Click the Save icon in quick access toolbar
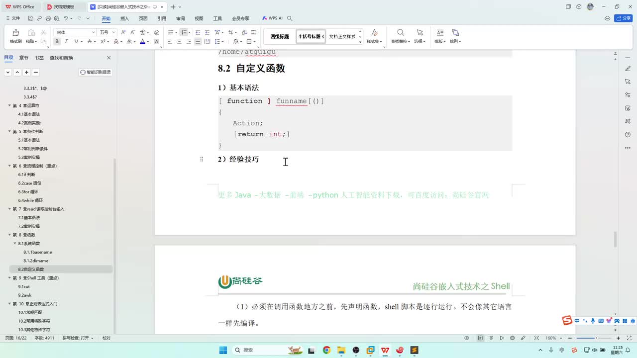The height and width of the screenshot is (358, 637). [31, 18]
